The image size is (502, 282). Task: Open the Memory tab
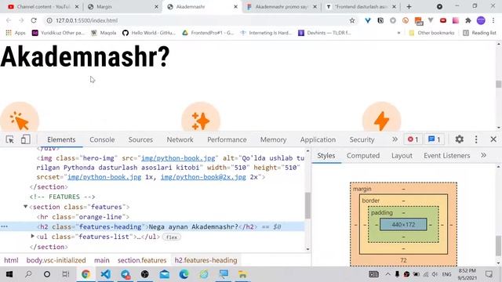pos(273,139)
